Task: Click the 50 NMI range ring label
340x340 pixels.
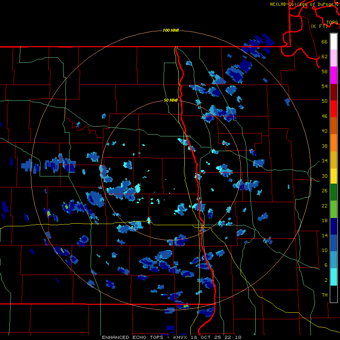Action: [x=171, y=100]
